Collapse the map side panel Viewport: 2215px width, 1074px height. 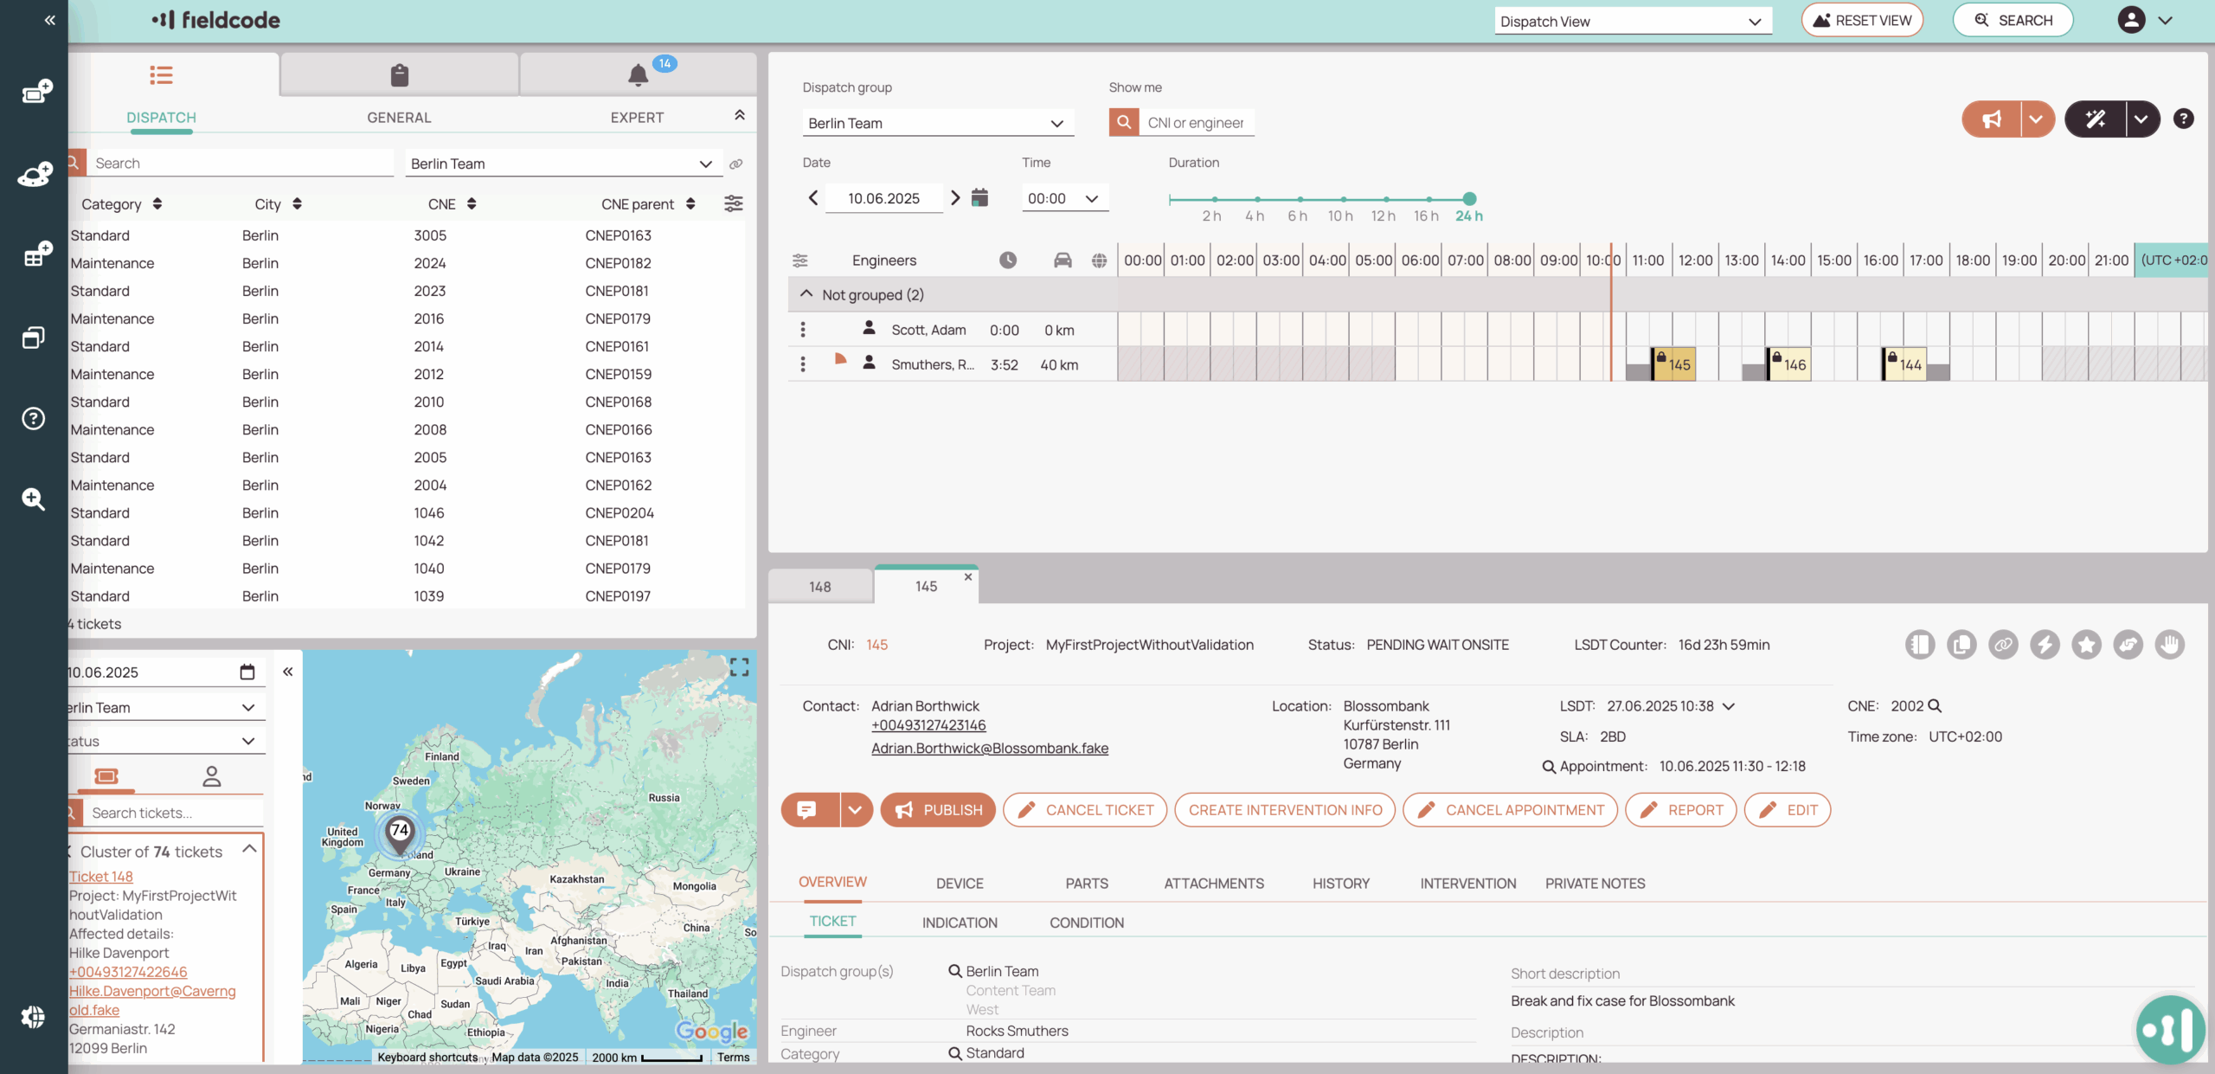pyautogui.click(x=287, y=672)
